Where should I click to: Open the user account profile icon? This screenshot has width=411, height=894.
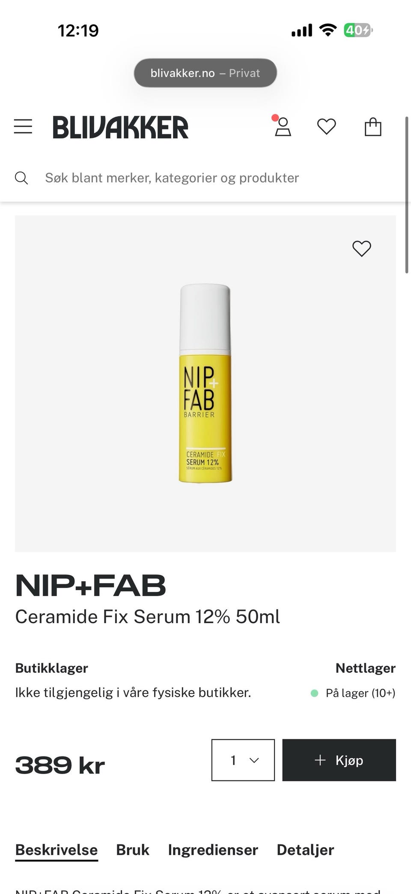(283, 127)
